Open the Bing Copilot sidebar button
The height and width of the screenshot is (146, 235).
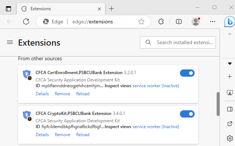(x=229, y=22)
